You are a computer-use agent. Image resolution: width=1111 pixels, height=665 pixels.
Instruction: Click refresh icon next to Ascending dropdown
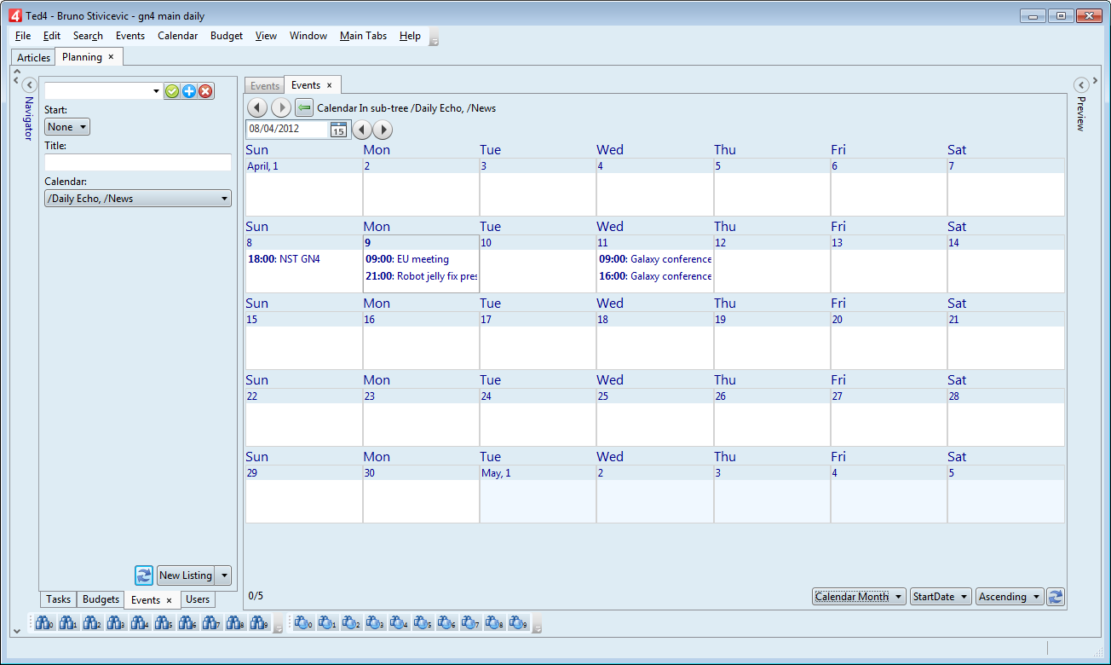[1056, 597]
